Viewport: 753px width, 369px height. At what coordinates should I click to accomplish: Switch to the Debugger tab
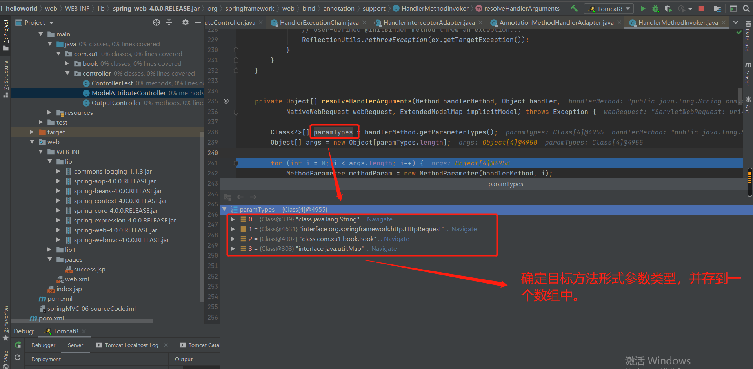click(x=43, y=345)
